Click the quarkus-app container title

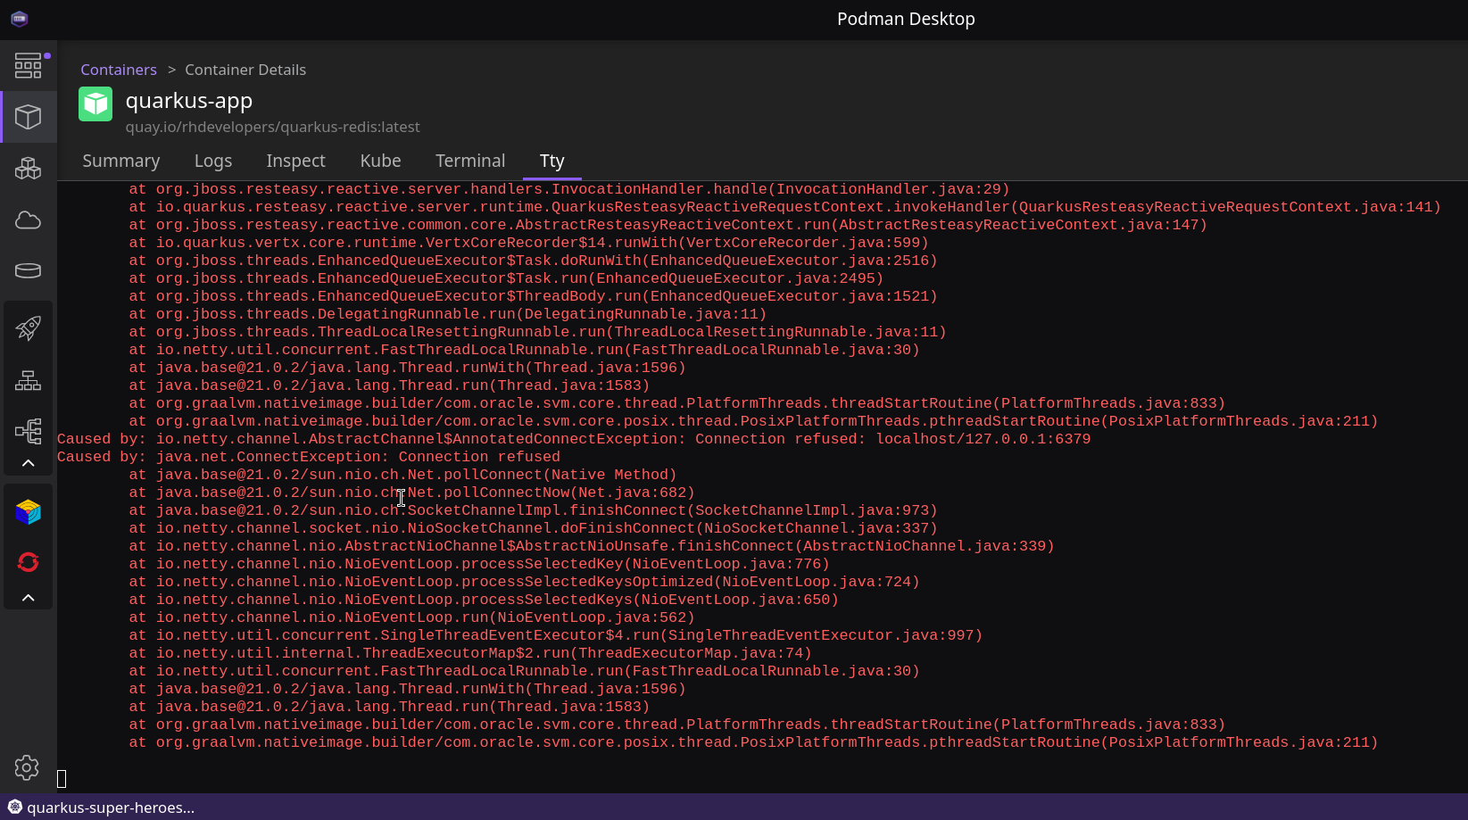(x=189, y=101)
